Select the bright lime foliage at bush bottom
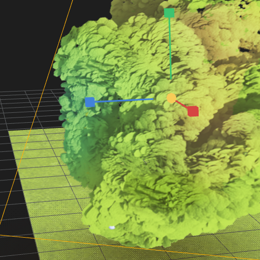260x260 pixels. [x=139, y=225]
